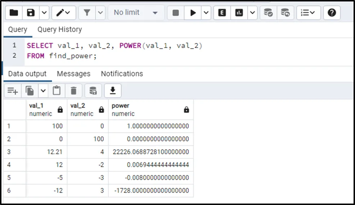The height and width of the screenshot is (205, 355).
Task: Click the Add row icon in the data toolbar
Action: (x=13, y=91)
